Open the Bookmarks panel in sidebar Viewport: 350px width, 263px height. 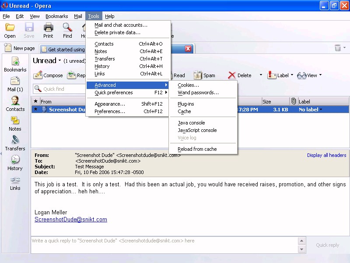pyautogui.click(x=15, y=64)
